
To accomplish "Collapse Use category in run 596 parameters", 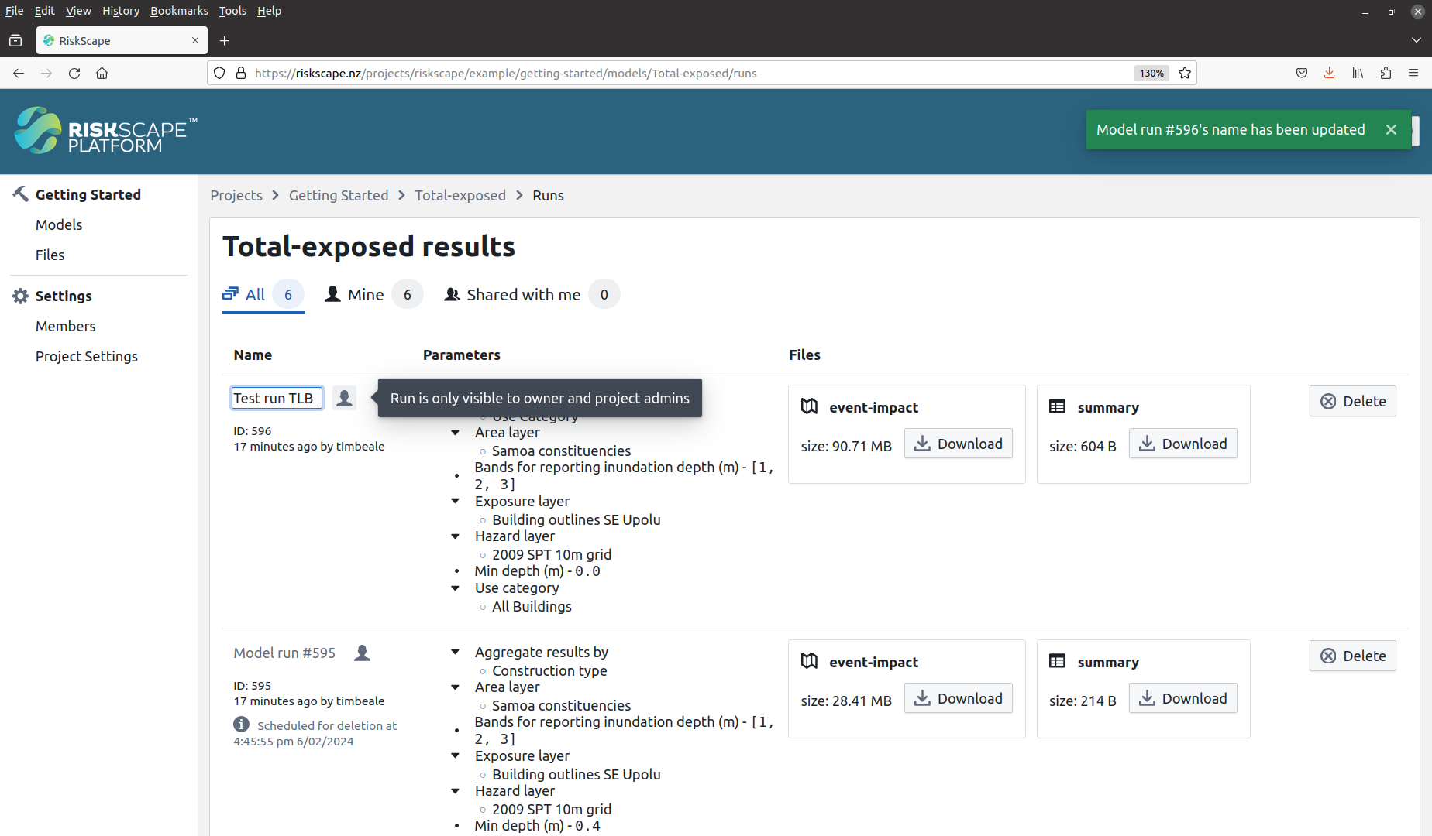I will click(456, 588).
